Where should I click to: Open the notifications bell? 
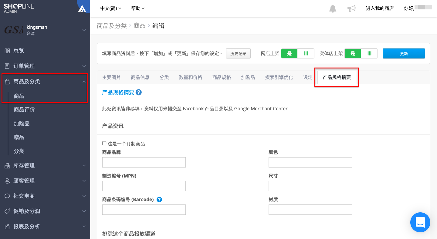333,8
